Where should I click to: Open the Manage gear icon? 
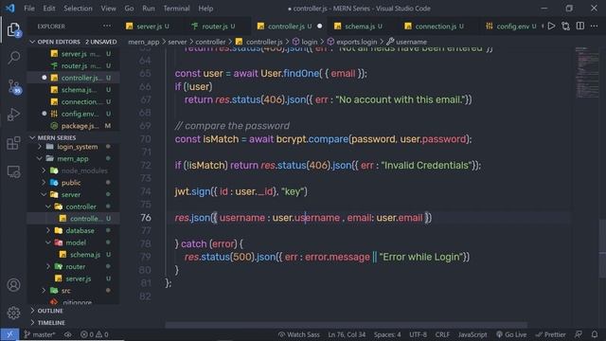13,313
